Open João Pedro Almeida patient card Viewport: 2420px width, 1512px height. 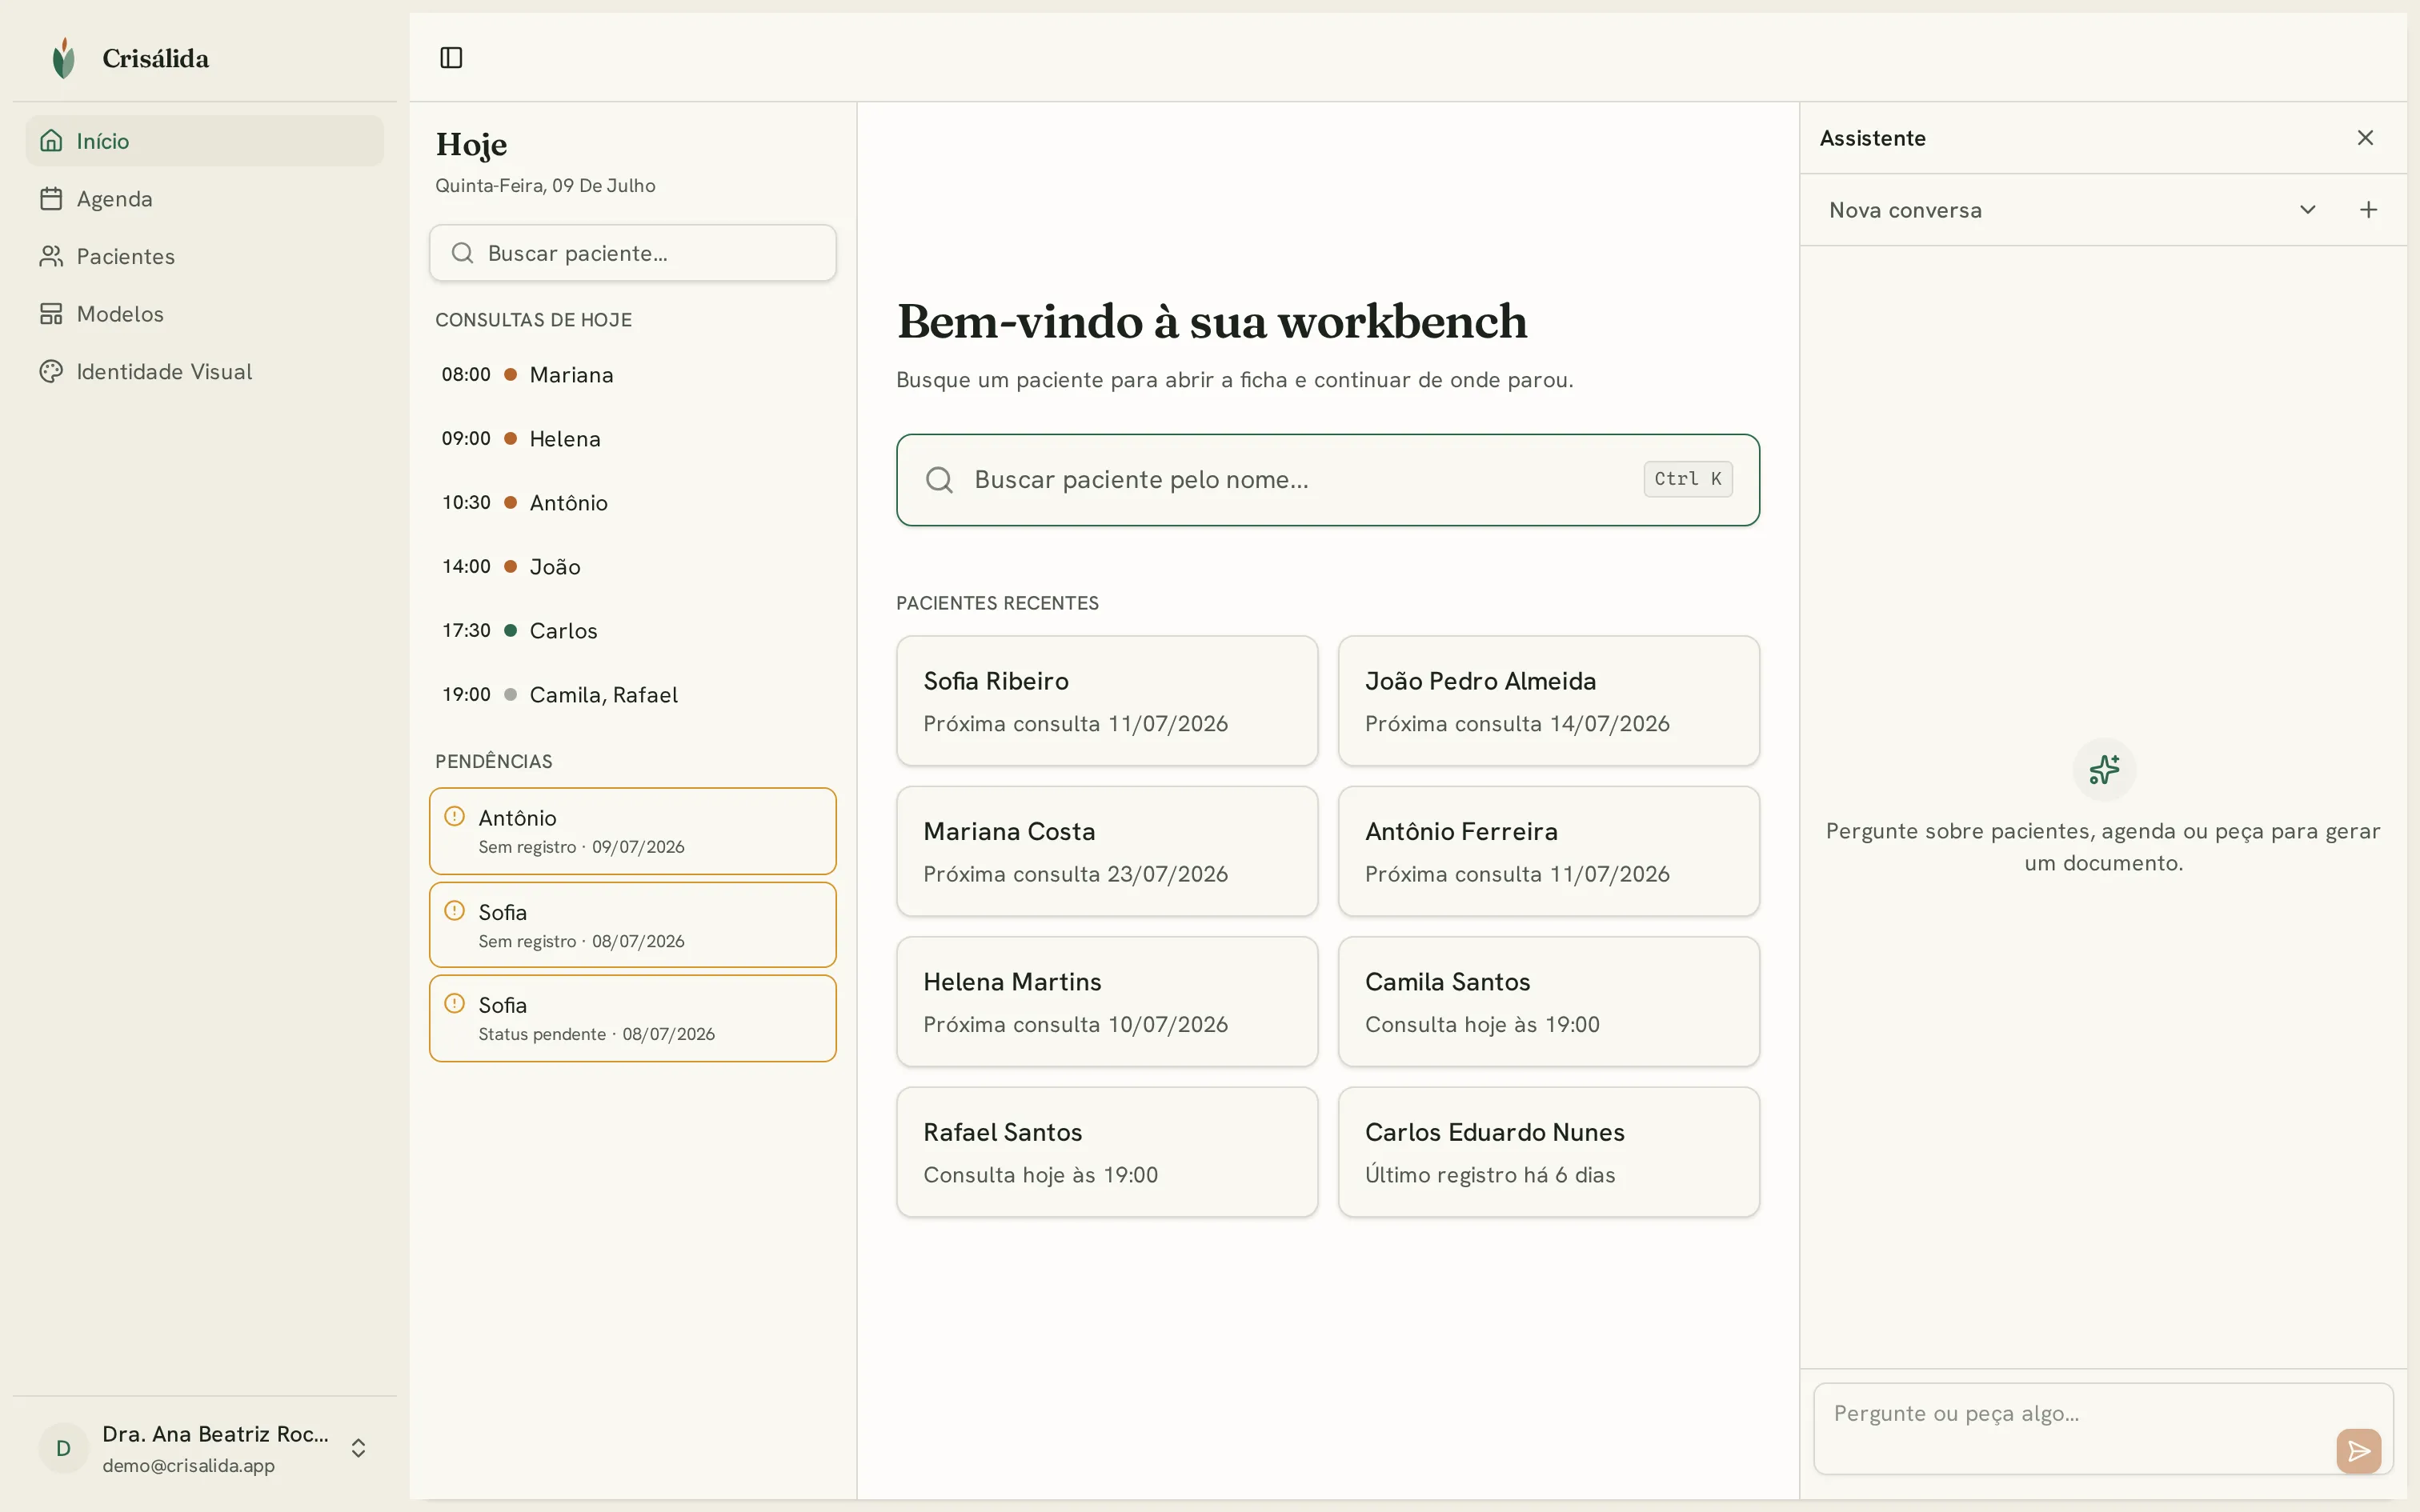(x=1549, y=701)
